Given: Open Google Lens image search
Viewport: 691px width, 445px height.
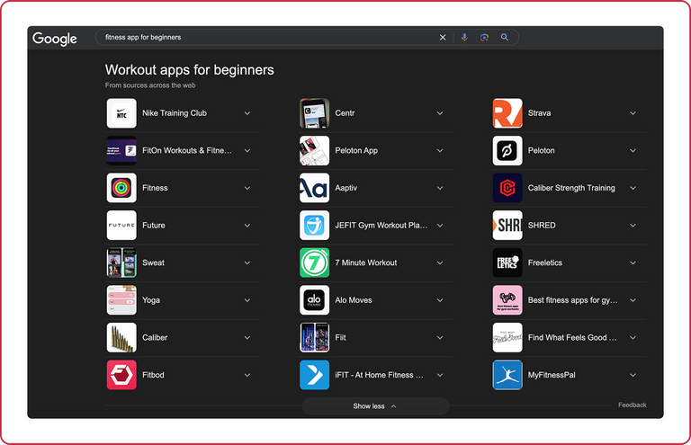Looking at the screenshot, I should (484, 38).
